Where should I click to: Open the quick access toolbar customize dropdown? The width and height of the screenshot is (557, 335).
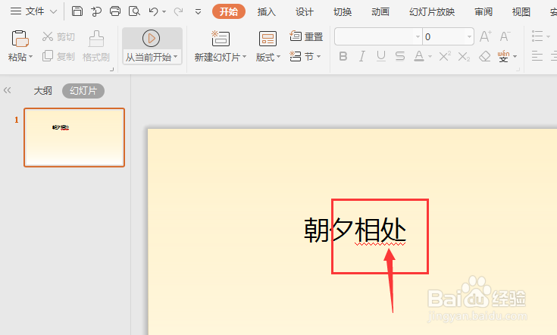click(x=199, y=12)
